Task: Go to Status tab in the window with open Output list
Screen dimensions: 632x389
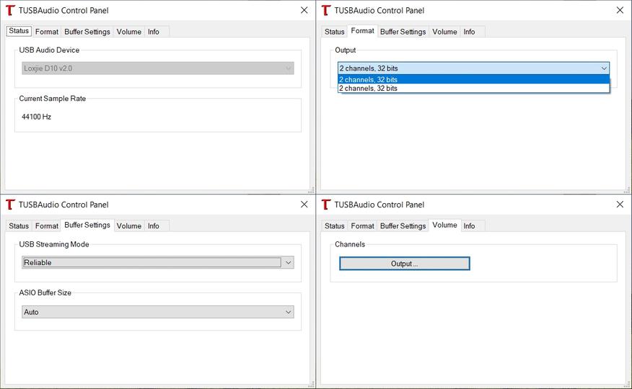Action: [x=335, y=32]
